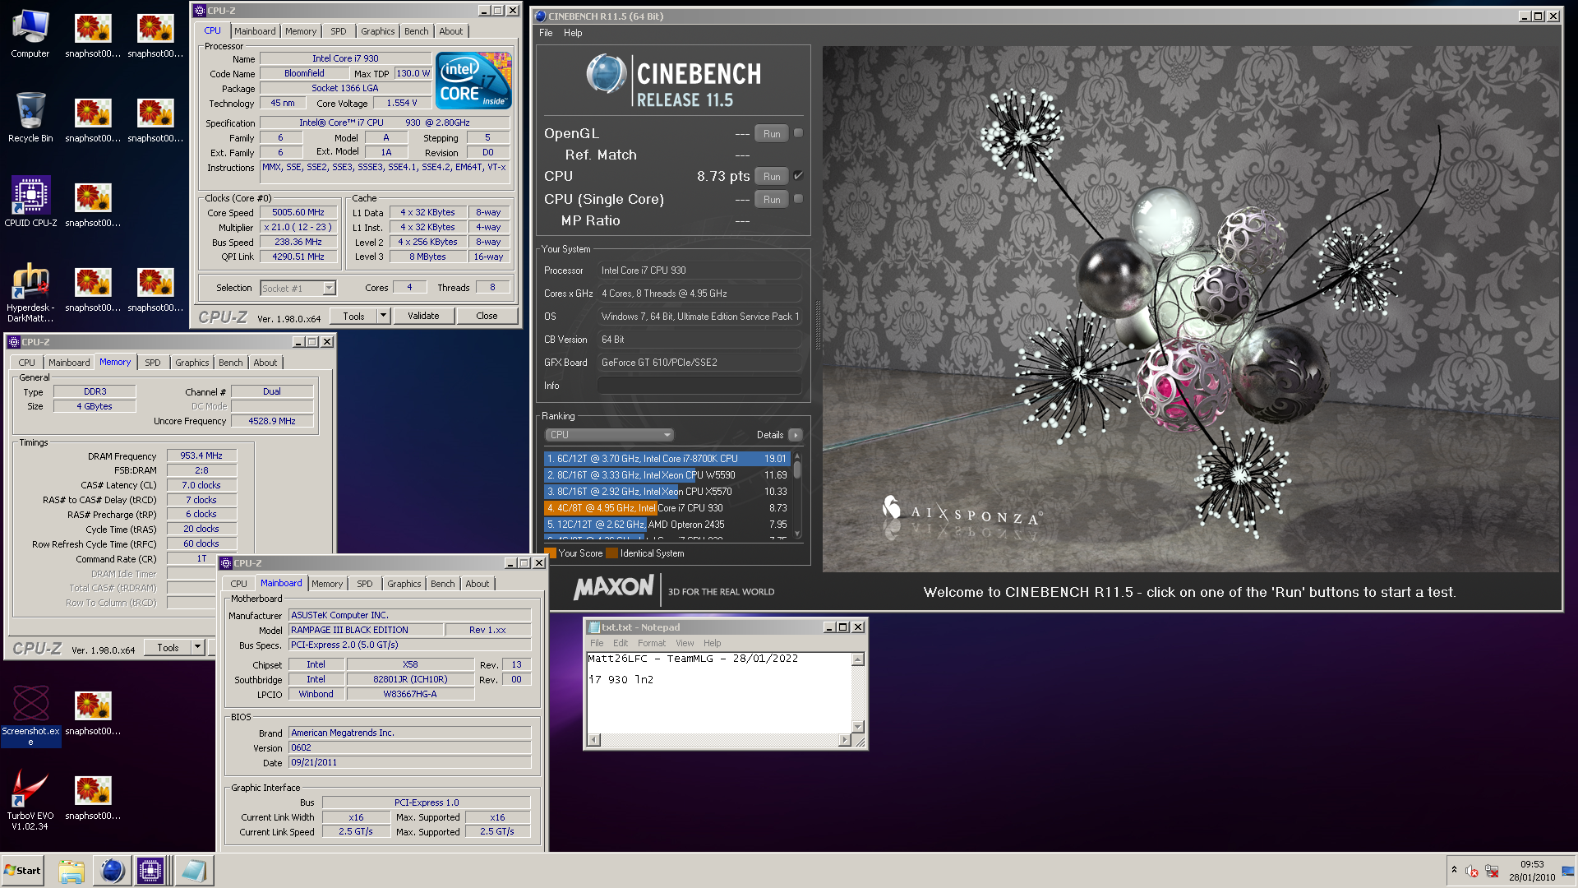The height and width of the screenshot is (888, 1578).
Task: Click the Windows Start button
Action: (x=23, y=871)
